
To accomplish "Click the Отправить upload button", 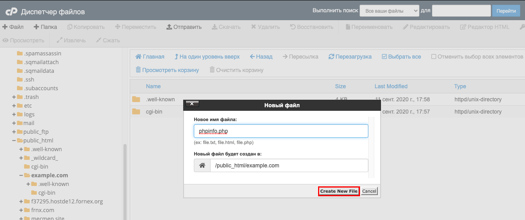I will (x=184, y=27).
